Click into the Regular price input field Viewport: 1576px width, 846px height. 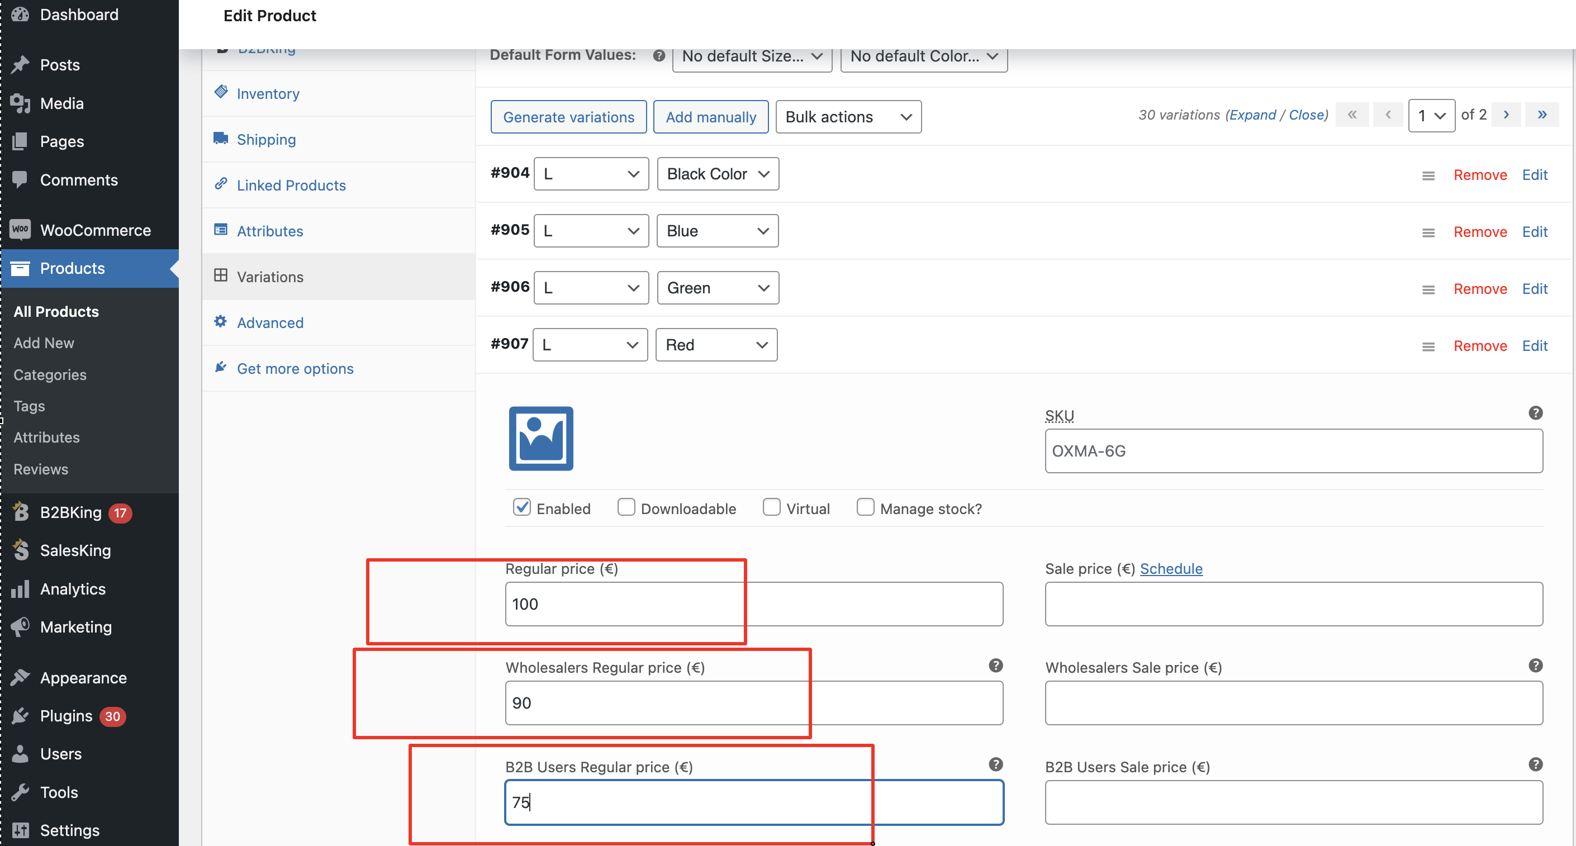[x=754, y=603]
